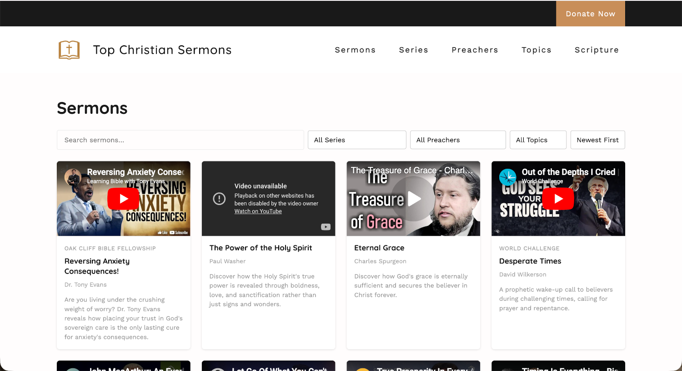Play the Treasure of Grace video
Screen dimensions: 682x371
pos(413,199)
